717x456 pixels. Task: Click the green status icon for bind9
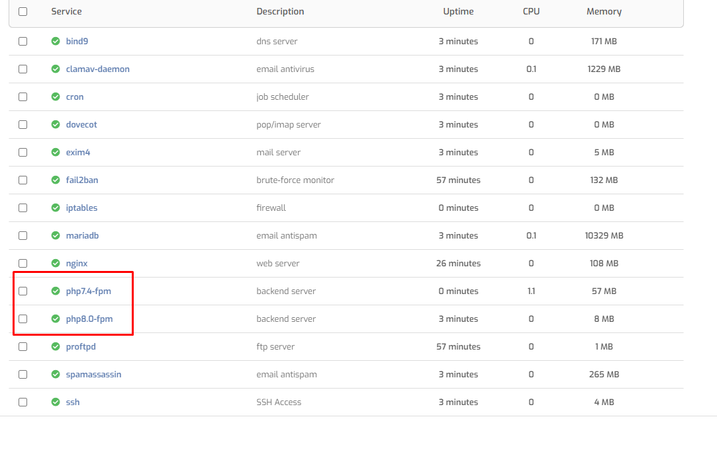pos(56,41)
